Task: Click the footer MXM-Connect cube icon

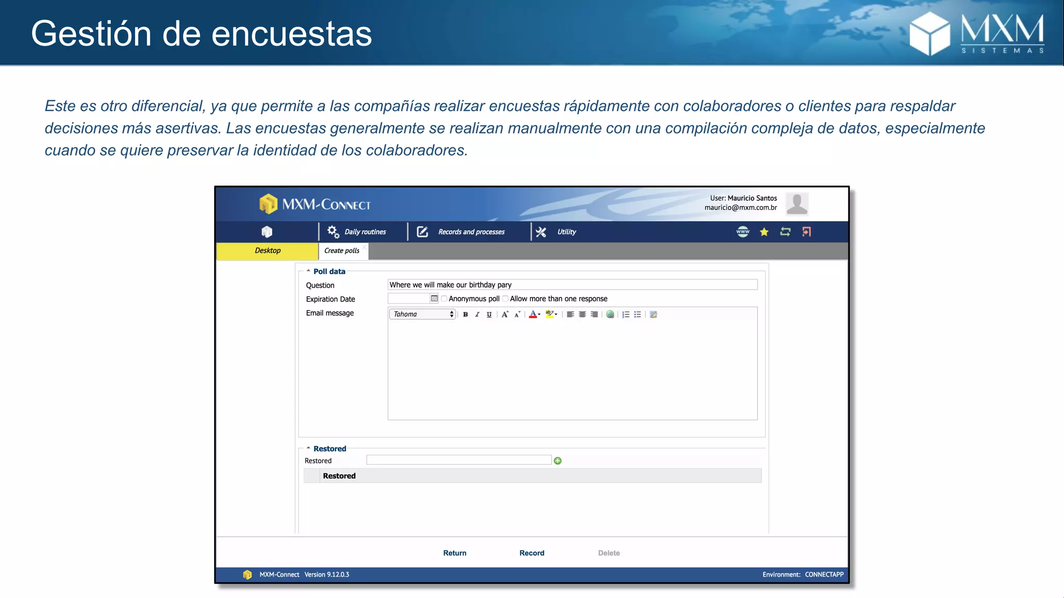Action: click(x=247, y=575)
